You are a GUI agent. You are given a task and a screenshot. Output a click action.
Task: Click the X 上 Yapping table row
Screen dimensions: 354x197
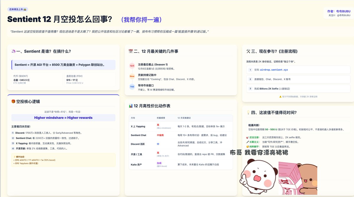[x=181, y=127]
